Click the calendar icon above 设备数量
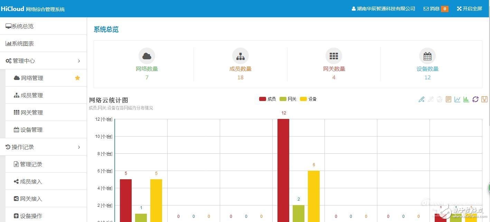 pyautogui.click(x=427, y=55)
